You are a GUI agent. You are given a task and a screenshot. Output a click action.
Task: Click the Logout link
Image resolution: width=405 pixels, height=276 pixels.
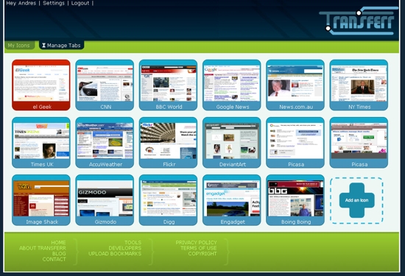(x=80, y=3)
